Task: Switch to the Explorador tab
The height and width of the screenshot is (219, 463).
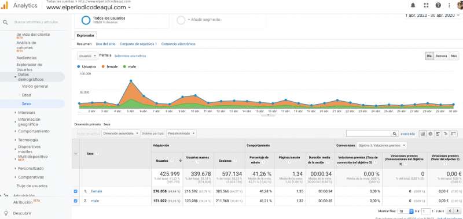Action: (85, 36)
